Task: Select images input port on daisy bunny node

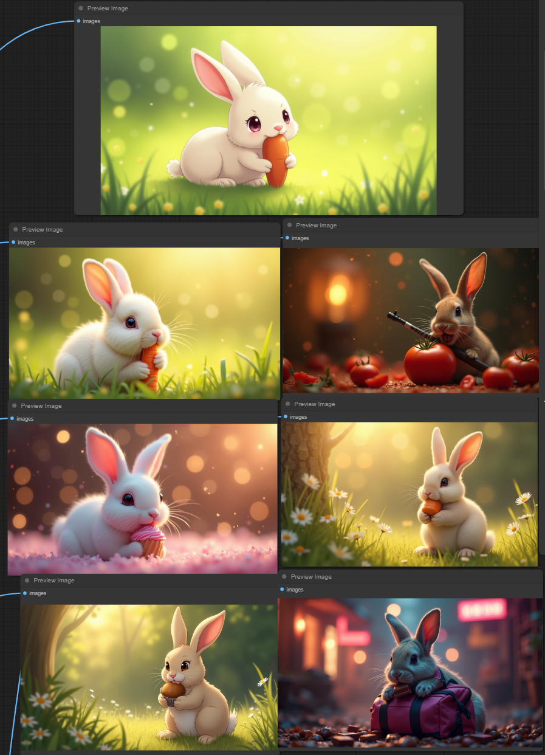Action: (x=286, y=417)
